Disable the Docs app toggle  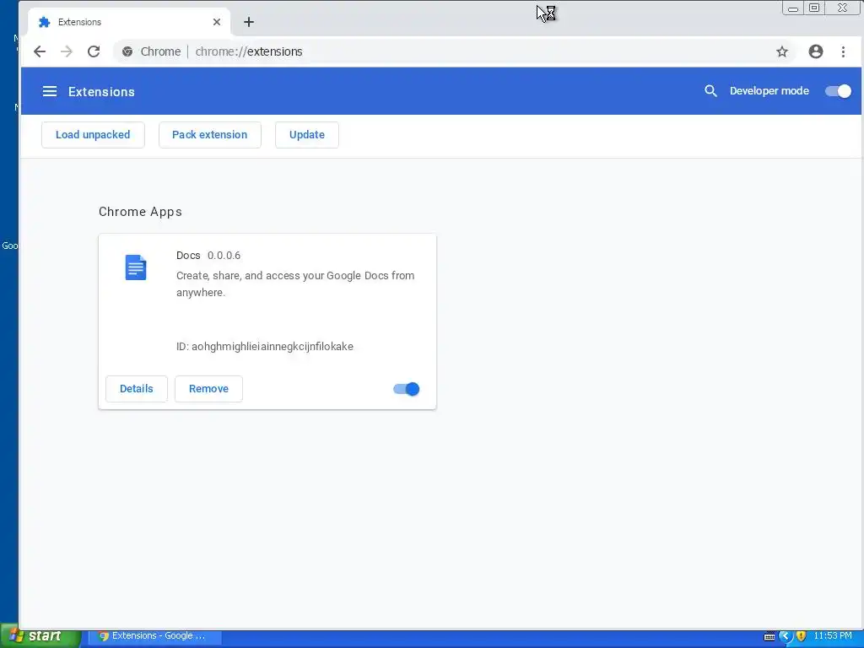pyautogui.click(x=406, y=389)
